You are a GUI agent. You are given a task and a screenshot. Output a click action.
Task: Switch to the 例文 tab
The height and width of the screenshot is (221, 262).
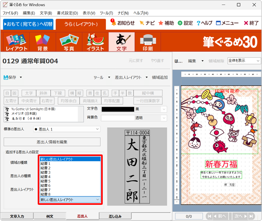(50, 216)
